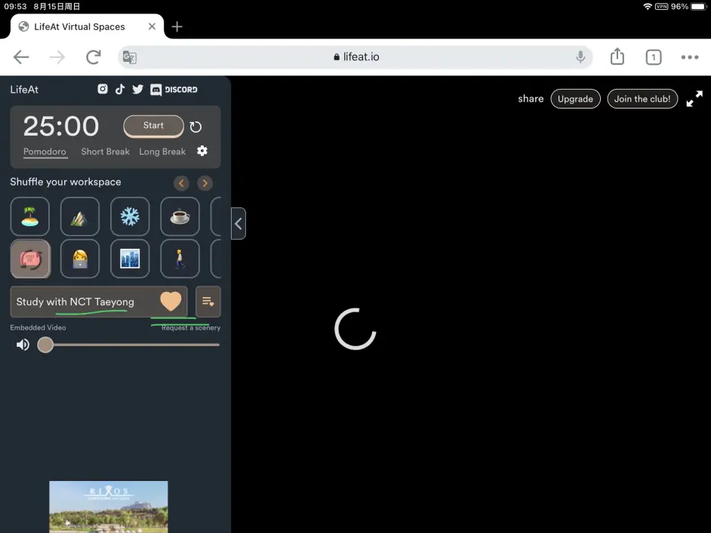The height and width of the screenshot is (533, 711).
Task: Switch to Pomodoro mode
Action: 45,152
